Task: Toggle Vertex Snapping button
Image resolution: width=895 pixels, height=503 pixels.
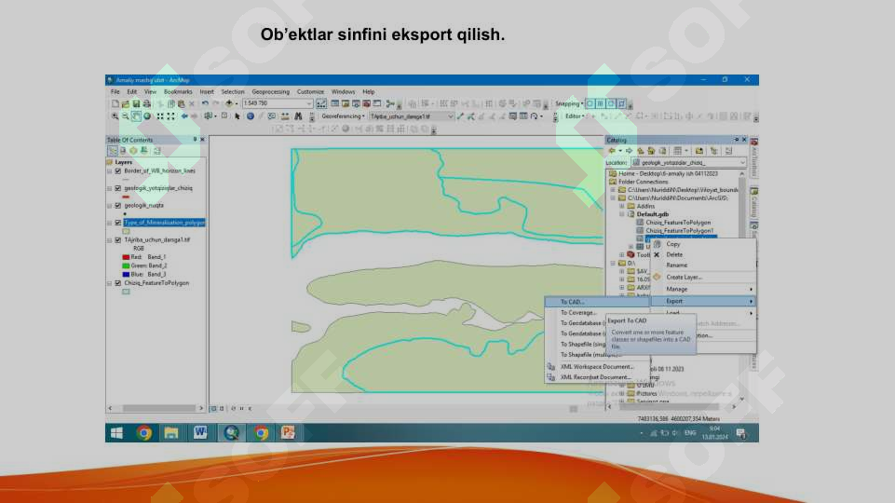Action: (611, 104)
